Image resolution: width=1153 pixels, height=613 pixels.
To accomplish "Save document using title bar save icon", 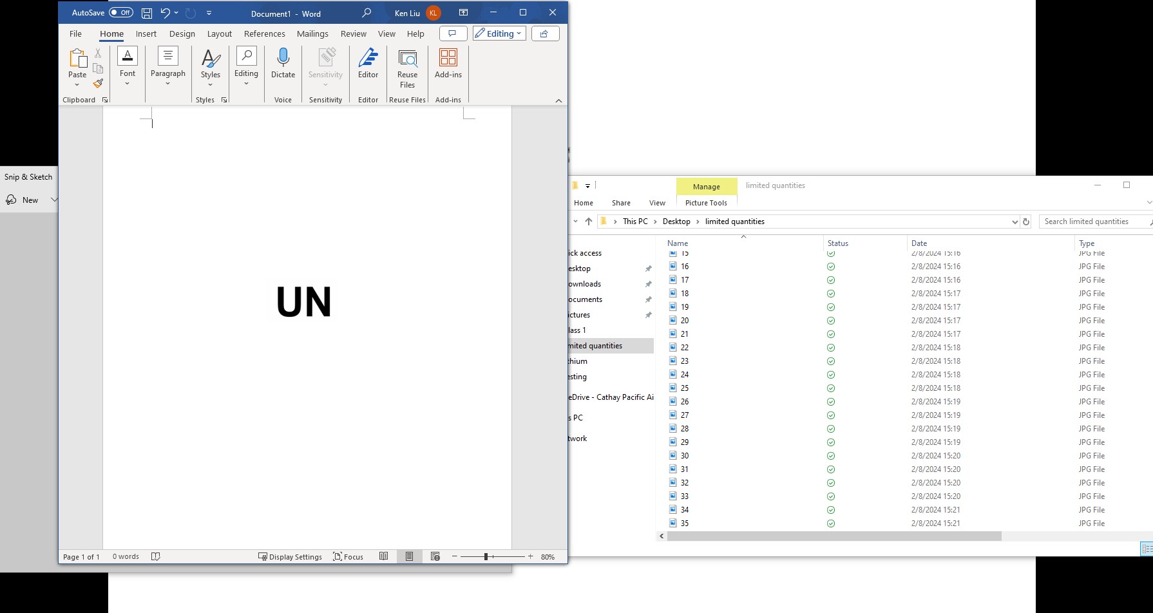I will click(147, 13).
